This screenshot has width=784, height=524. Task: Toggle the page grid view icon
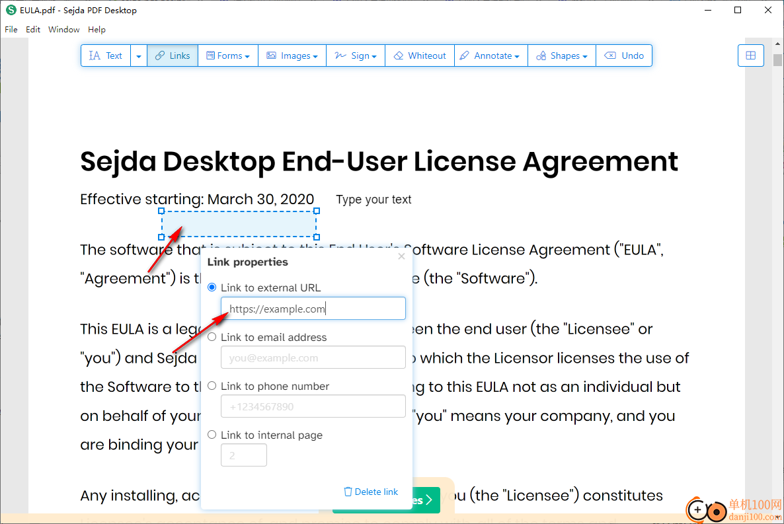pos(750,56)
